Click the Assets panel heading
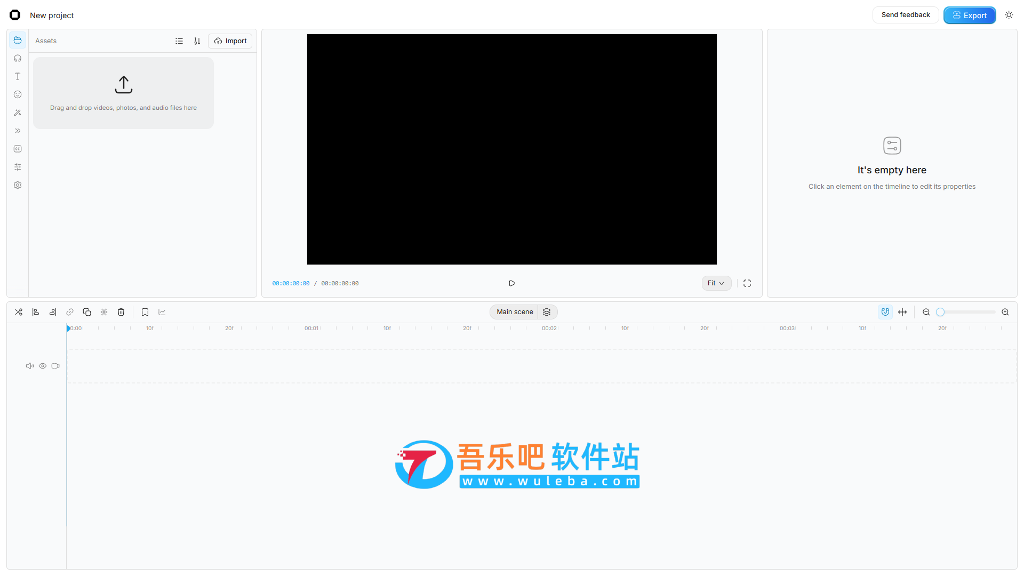Image resolution: width=1024 pixels, height=576 pixels. pyautogui.click(x=46, y=41)
